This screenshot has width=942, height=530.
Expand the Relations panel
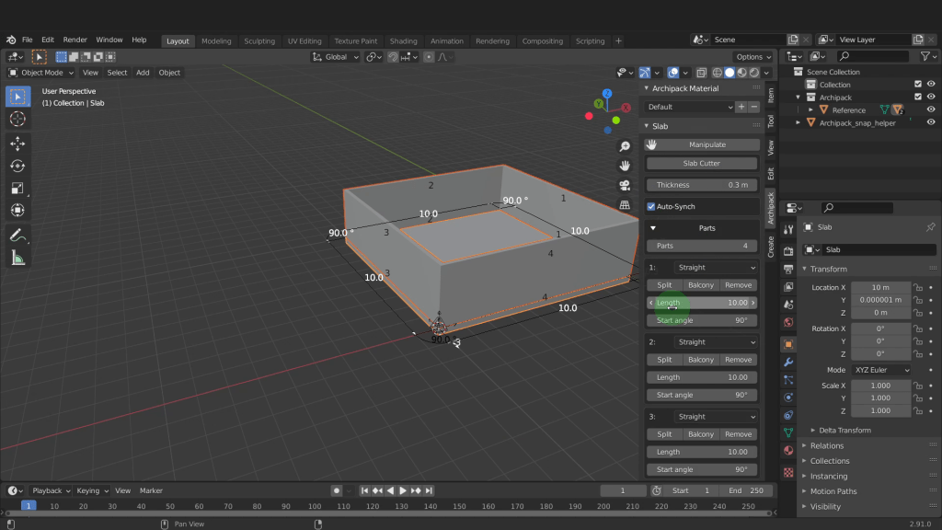[826, 445]
